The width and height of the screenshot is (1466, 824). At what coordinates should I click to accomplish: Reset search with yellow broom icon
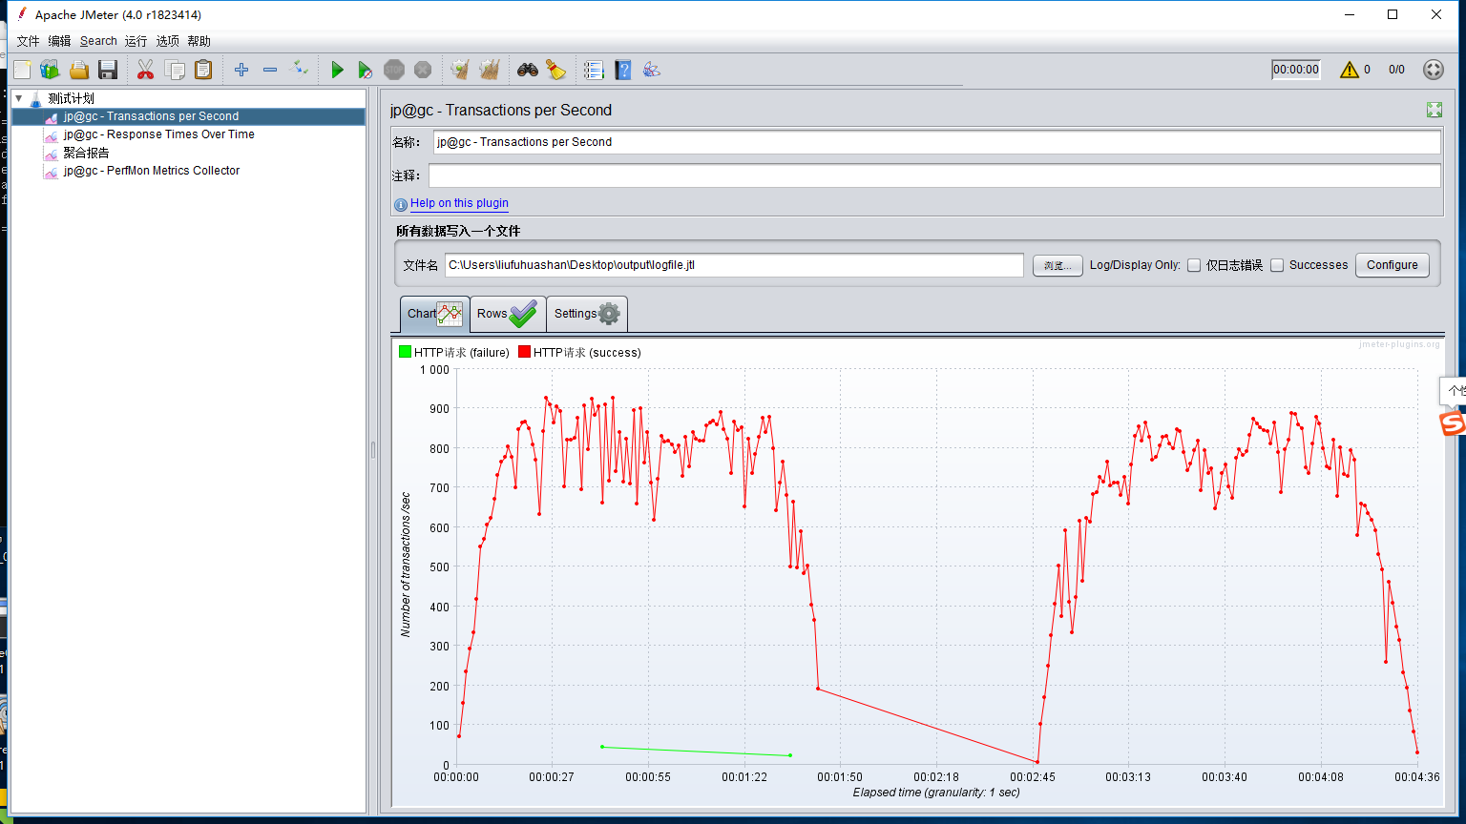tap(555, 70)
